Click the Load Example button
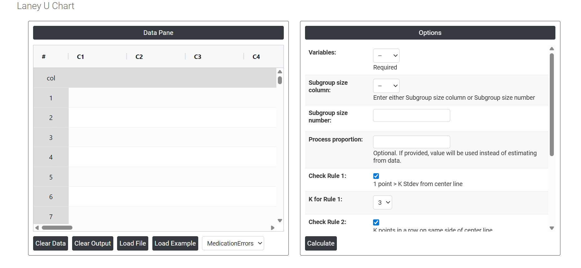 [x=175, y=243]
